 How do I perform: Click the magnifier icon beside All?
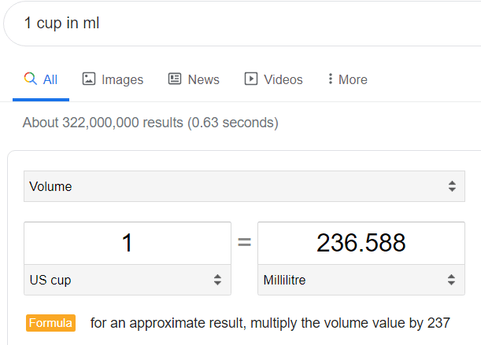click(x=31, y=79)
